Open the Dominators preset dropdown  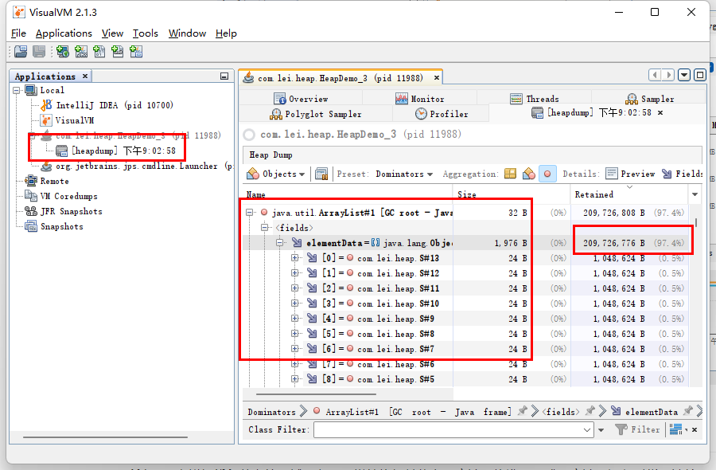coord(404,174)
